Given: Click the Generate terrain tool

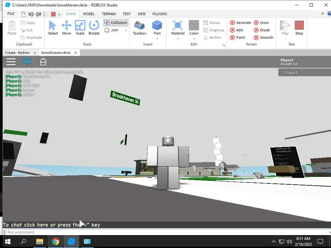Looking at the screenshot, I should 240,23.
